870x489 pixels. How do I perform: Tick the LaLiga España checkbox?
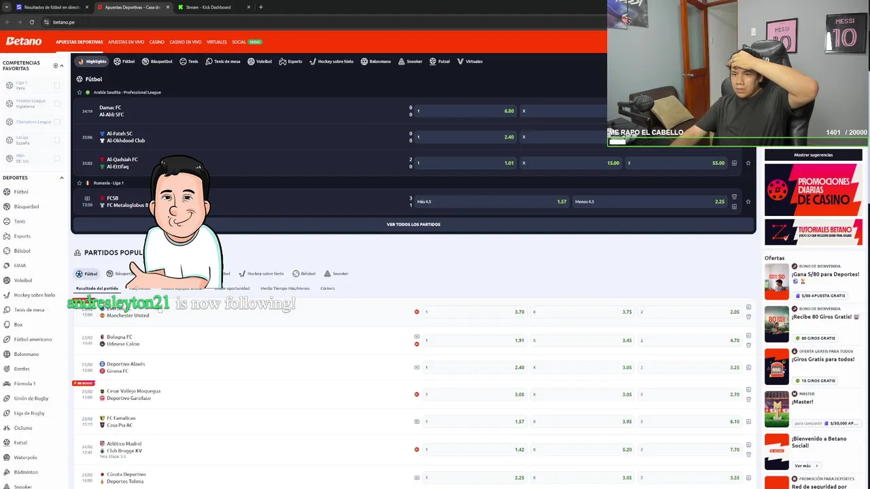pyautogui.click(x=57, y=140)
